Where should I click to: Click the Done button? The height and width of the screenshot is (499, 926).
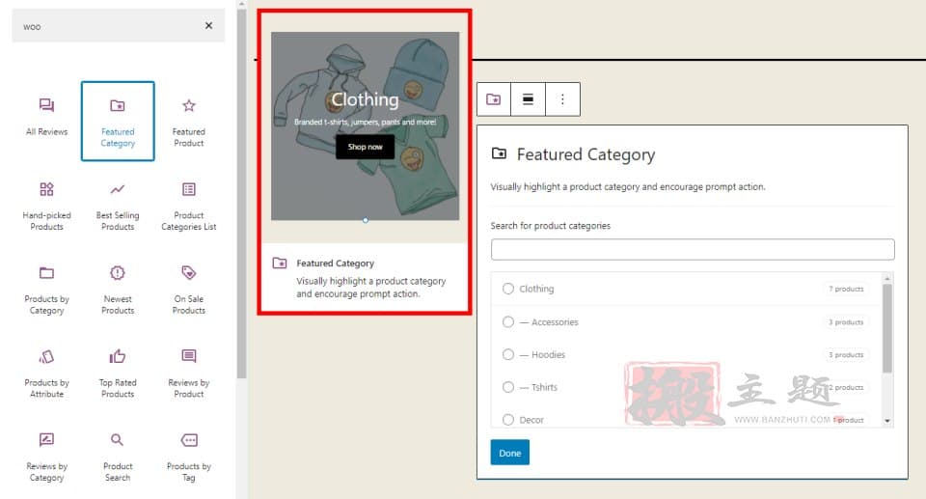[509, 453]
